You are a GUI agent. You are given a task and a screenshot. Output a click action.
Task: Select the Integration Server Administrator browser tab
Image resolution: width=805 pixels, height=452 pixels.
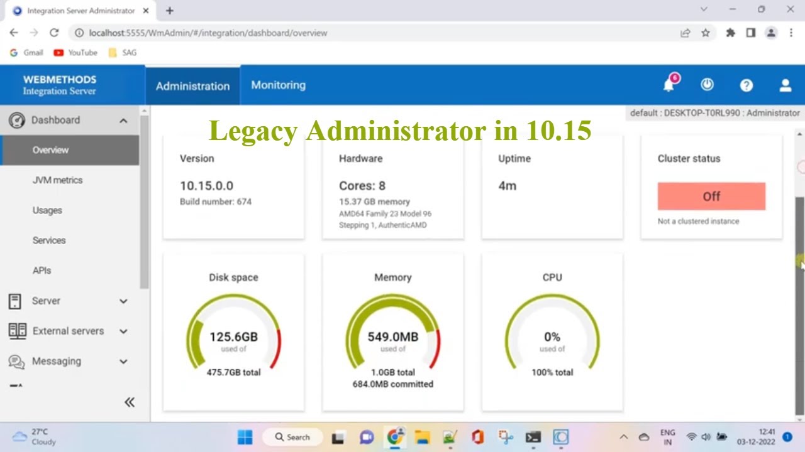pyautogui.click(x=80, y=11)
